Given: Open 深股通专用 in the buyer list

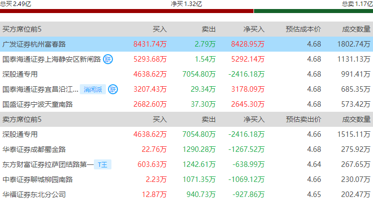Looking at the screenshot, I should 20,74.
